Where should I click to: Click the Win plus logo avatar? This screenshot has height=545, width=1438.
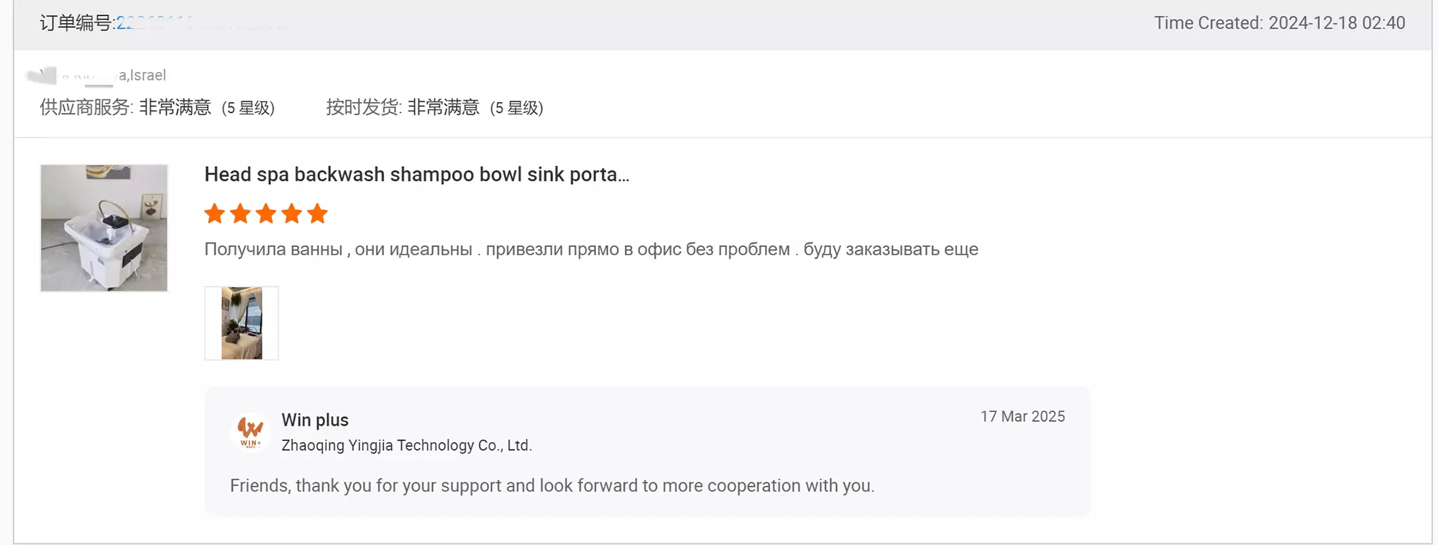pyautogui.click(x=250, y=432)
